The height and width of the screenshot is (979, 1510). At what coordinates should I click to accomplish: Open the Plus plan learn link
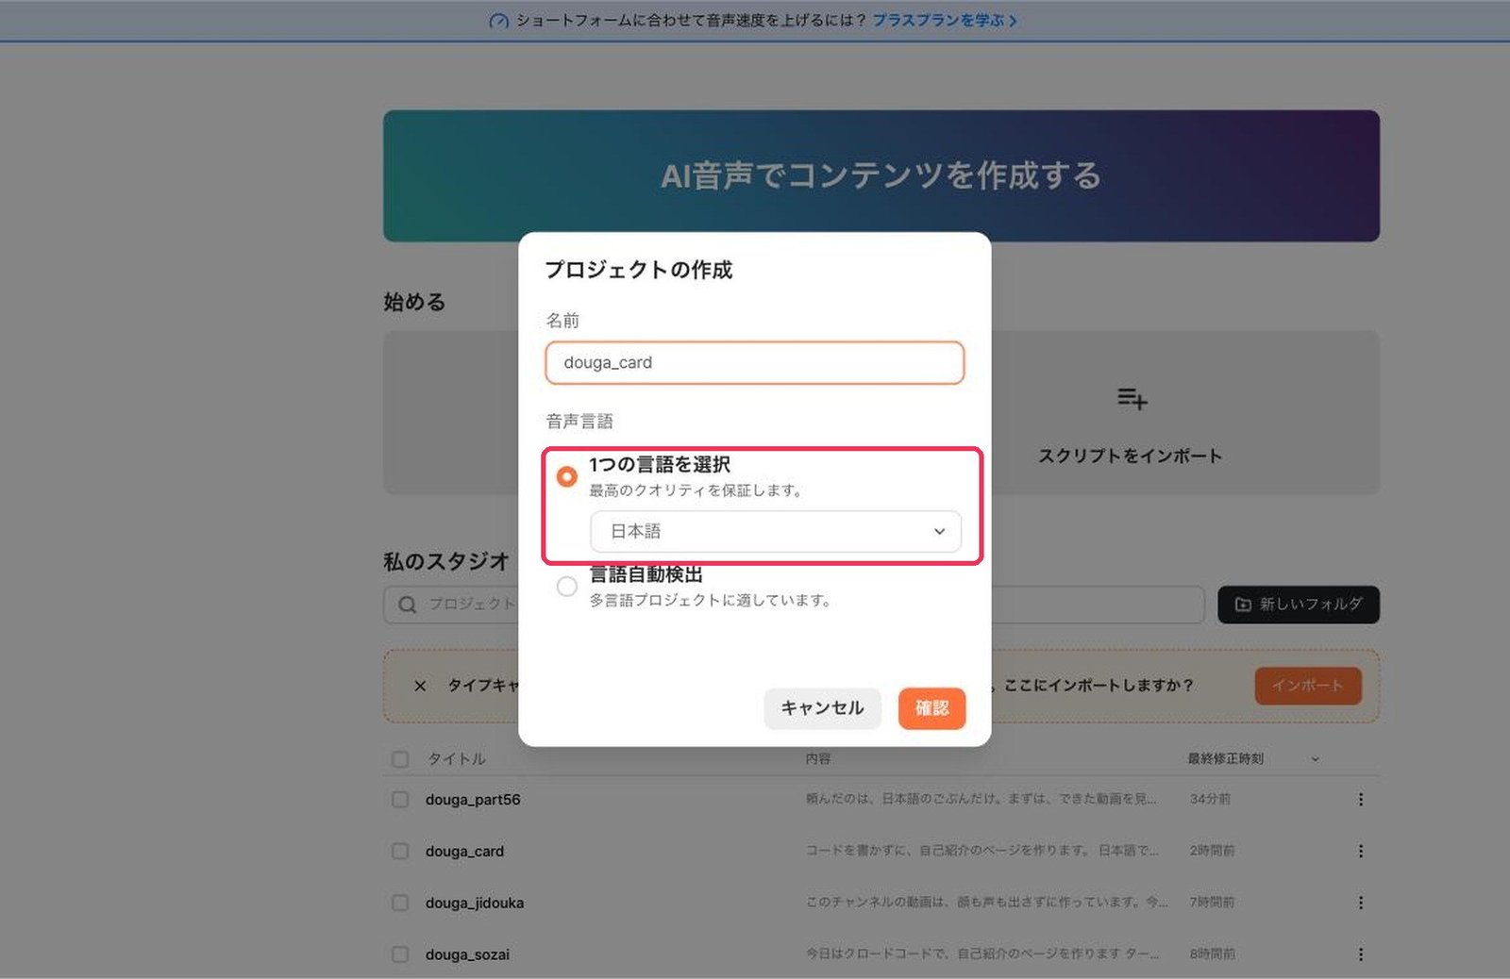point(945,20)
